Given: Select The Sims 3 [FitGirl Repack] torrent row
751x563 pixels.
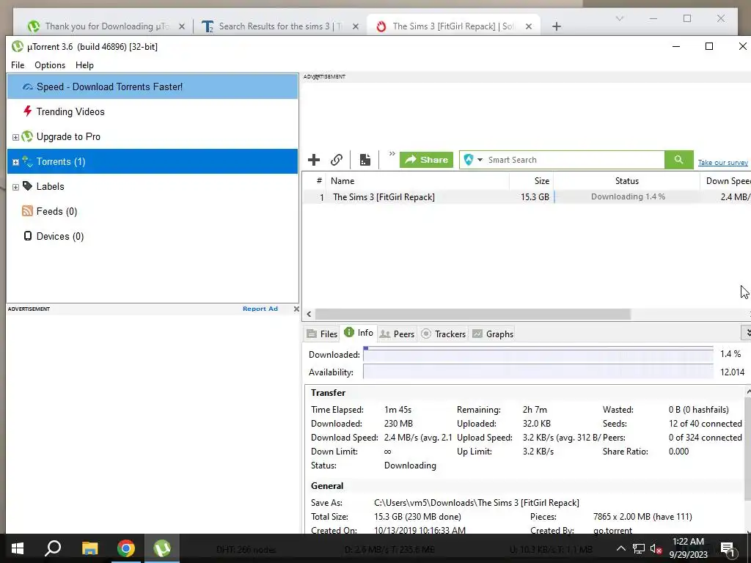Looking at the screenshot, I should (x=527, y=196).
